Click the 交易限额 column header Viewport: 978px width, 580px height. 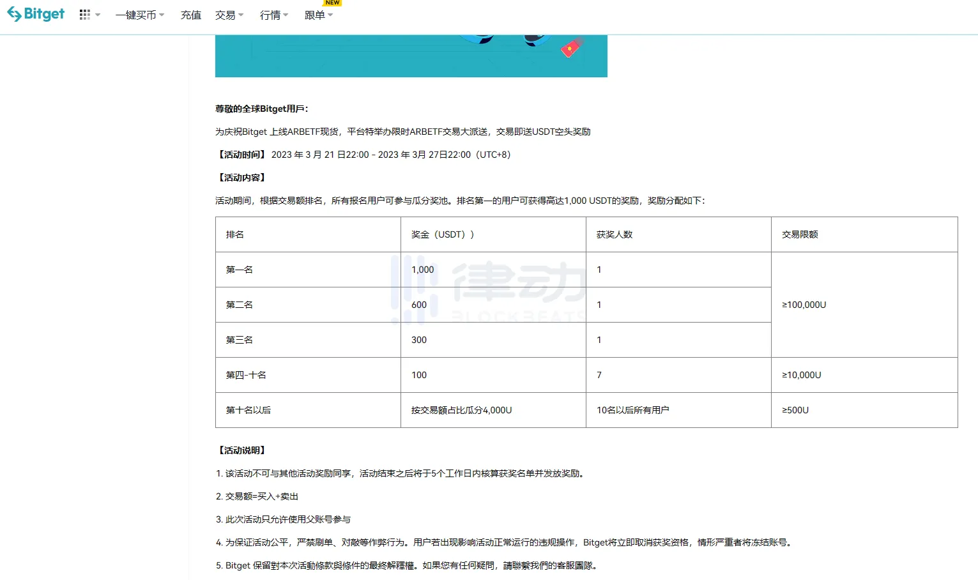coord(800,234)
